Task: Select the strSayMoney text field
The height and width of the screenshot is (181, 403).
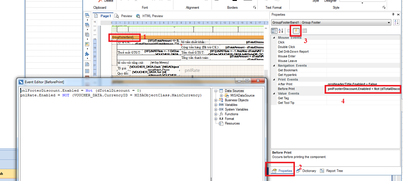Action: [x=159, y=63]
